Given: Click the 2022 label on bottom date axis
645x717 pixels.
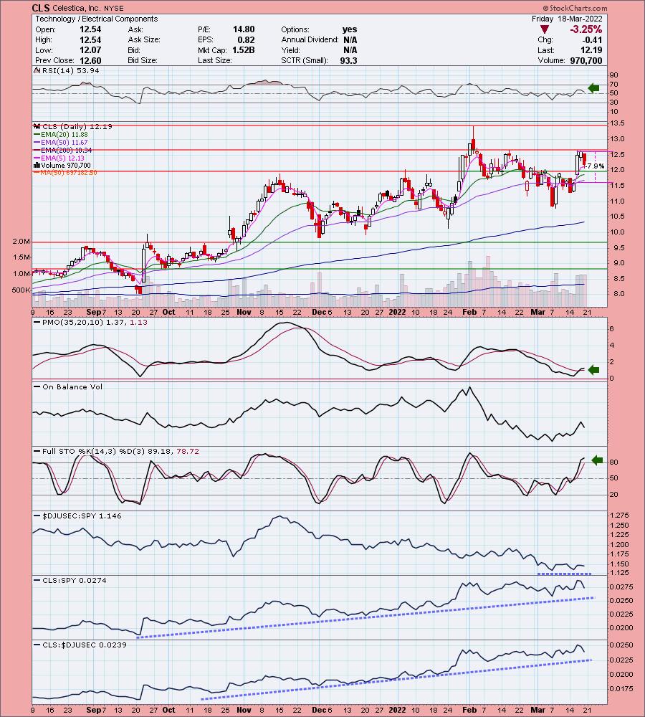Looking at the screenshot, I should tap(397, 710).
